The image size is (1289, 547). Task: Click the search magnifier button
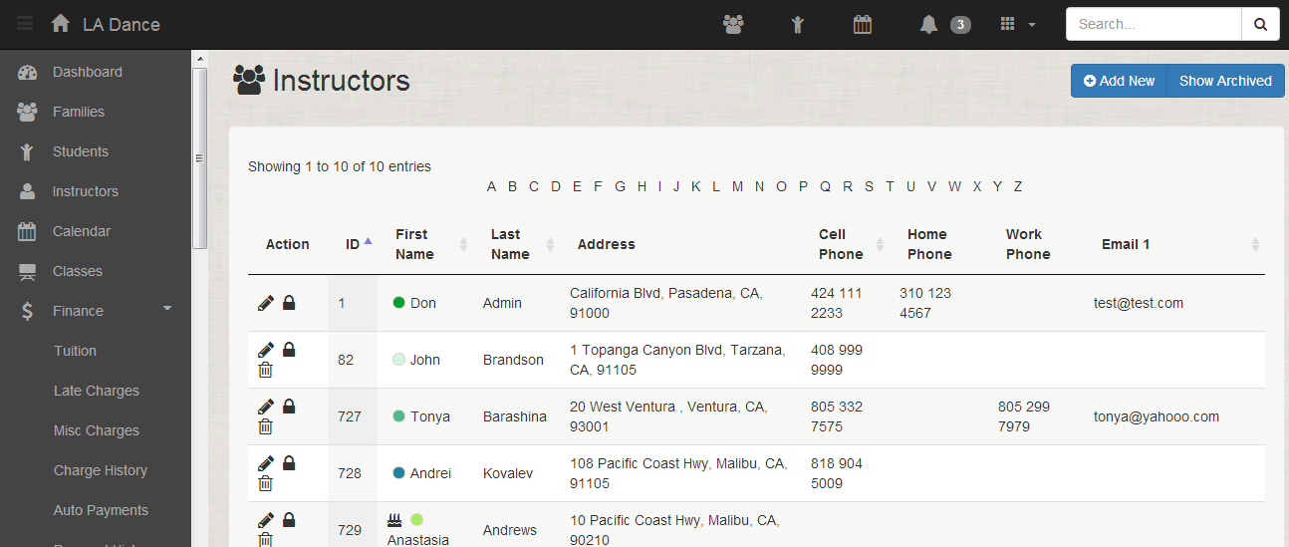click(x=1260, y=25)
